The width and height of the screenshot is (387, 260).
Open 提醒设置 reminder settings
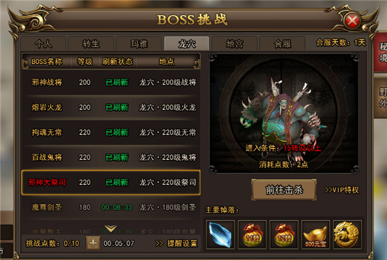click(x=176, y=243)
